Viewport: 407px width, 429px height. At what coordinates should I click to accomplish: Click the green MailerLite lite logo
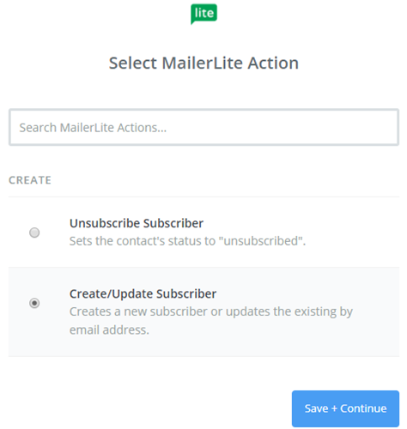point(203,13)
